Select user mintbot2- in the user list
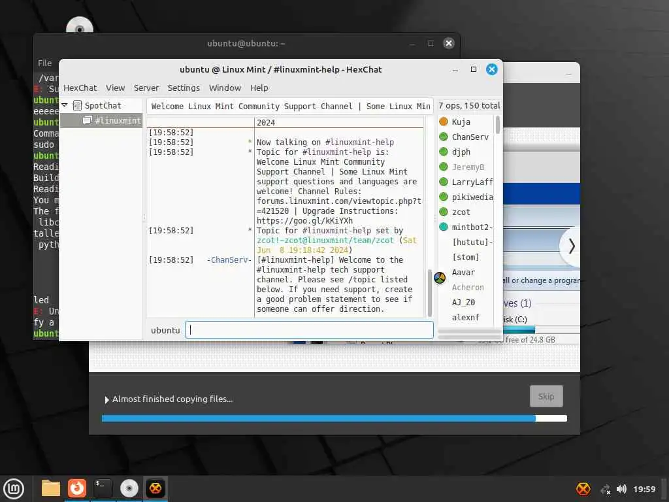 coord(472,227)
